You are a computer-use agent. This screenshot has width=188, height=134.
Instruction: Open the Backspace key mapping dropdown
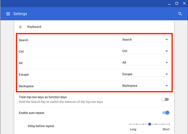point(146,86)
